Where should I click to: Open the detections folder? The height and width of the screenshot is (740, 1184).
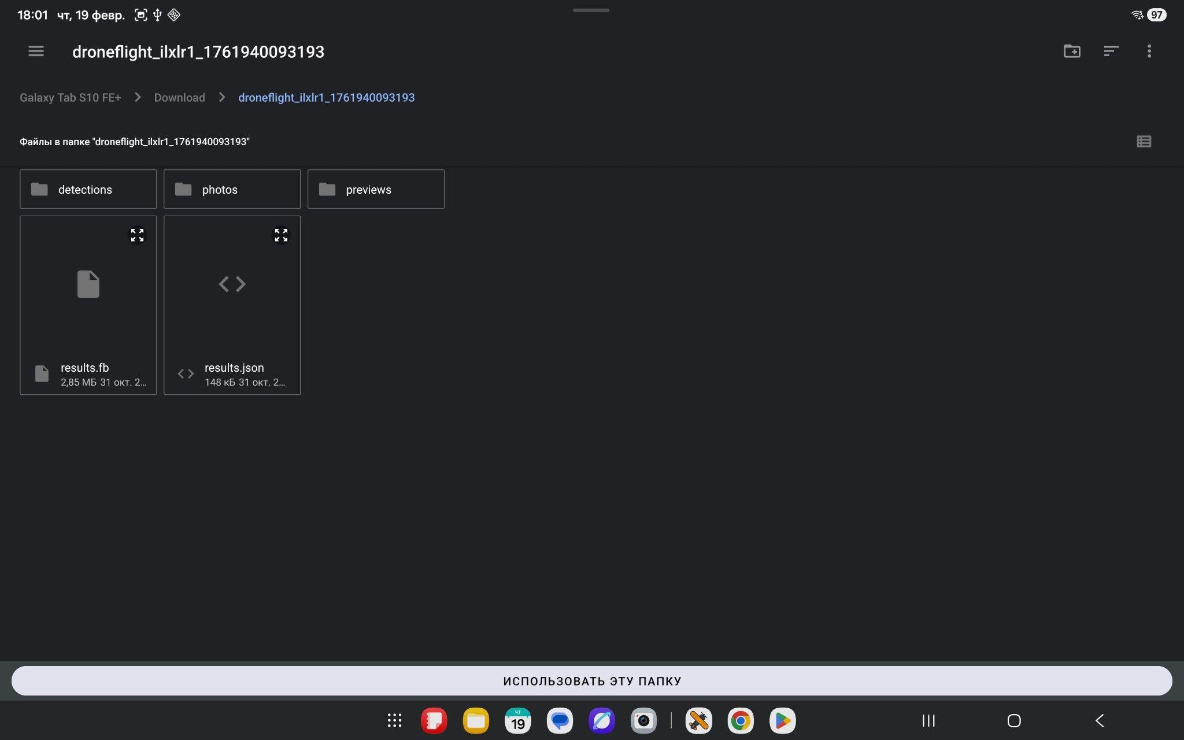[x=88, y=189]
